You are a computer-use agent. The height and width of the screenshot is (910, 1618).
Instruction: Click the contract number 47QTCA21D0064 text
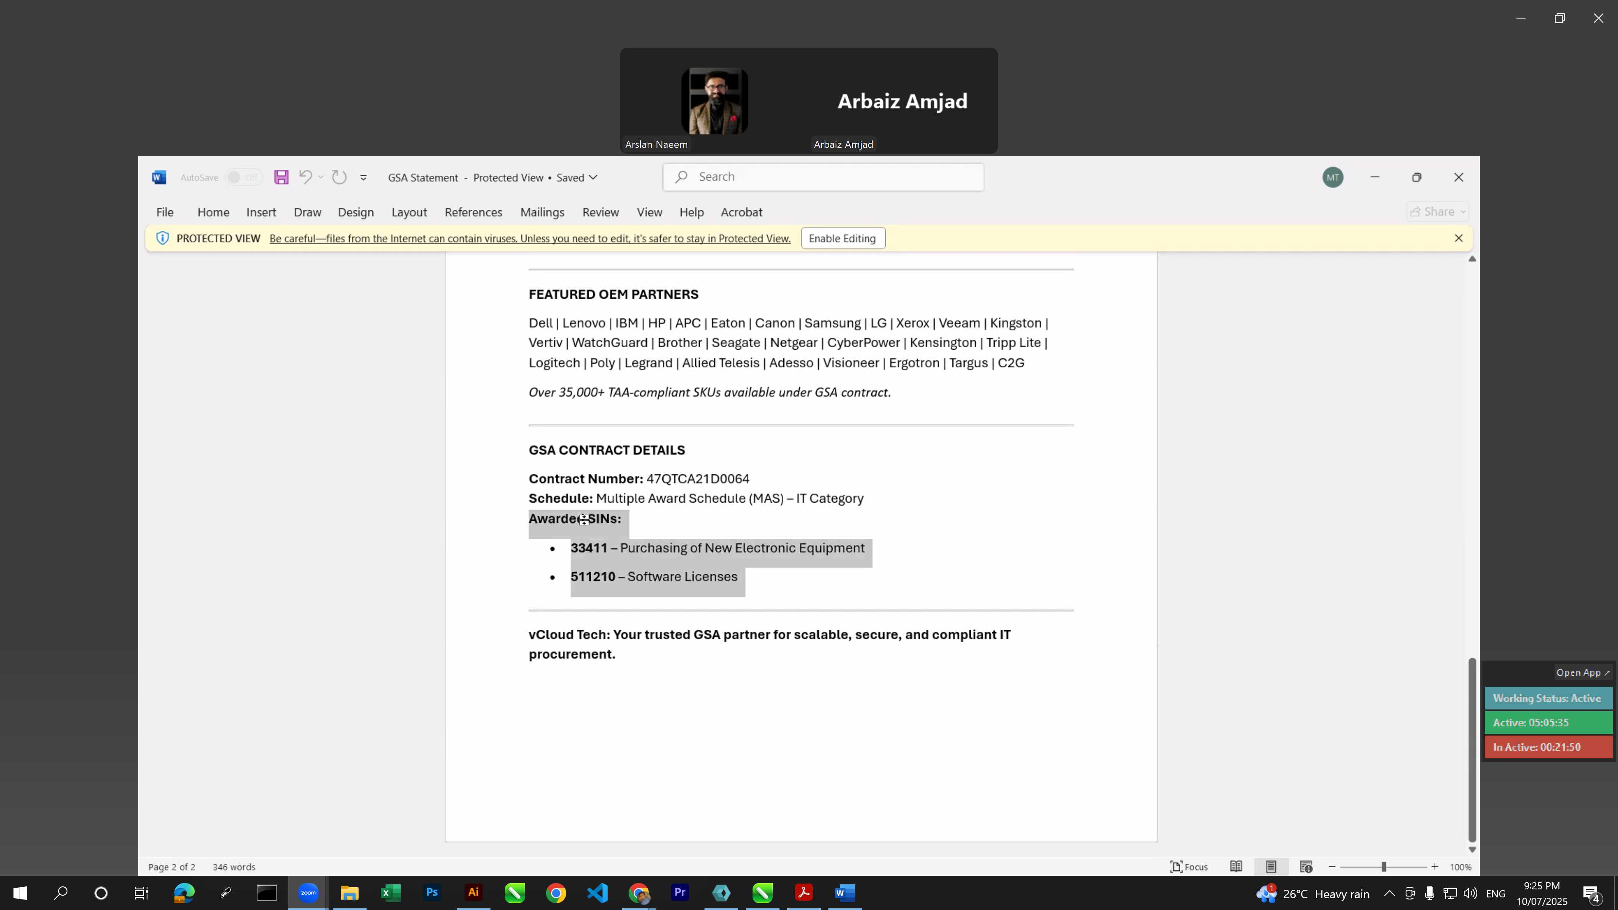(x=698, y=479)
